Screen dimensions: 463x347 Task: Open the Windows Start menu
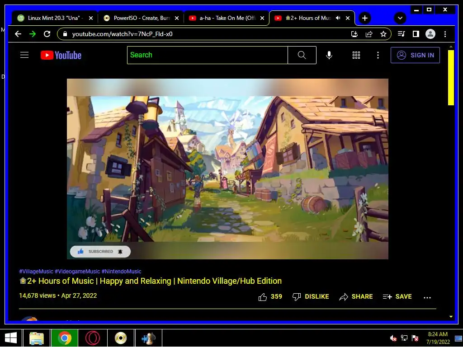pos(11,338)
